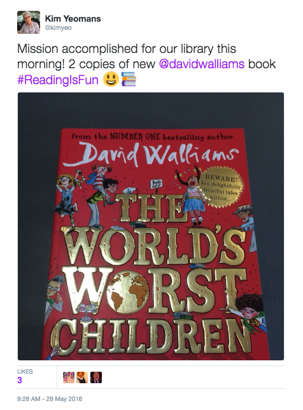This screenshot has width=303, height=410.
Task: Click the NUMBER ONE bestselling author text
Action: coord(152,136)
